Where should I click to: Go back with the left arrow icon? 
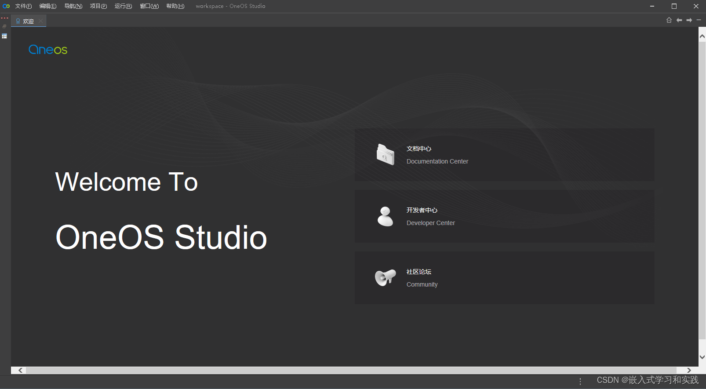pos(679,20)
